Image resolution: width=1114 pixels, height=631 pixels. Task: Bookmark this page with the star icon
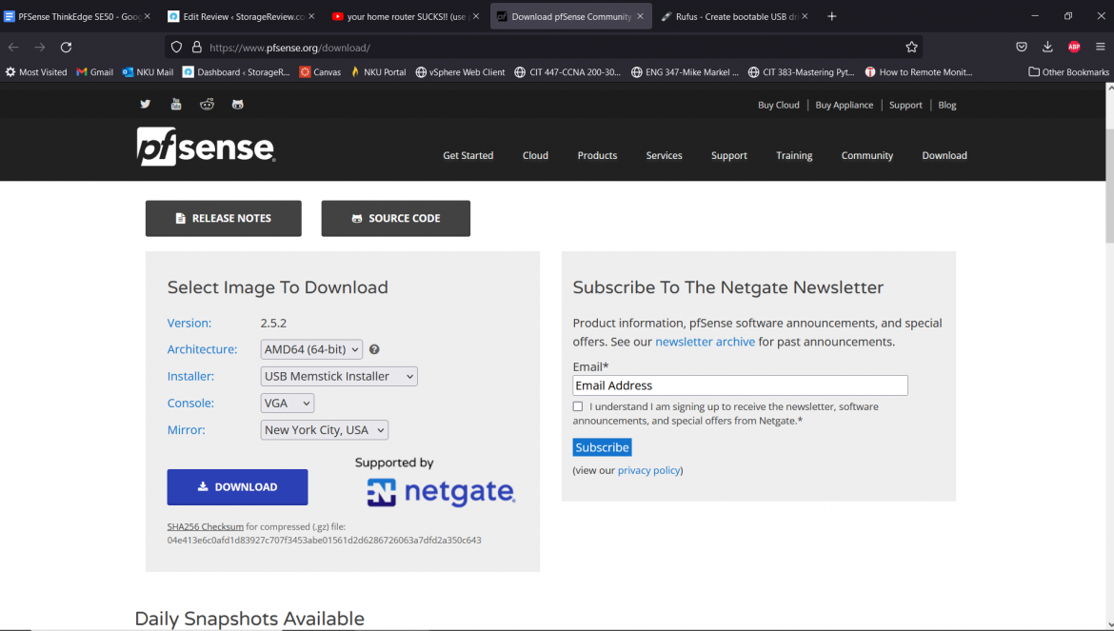point(911,47)
